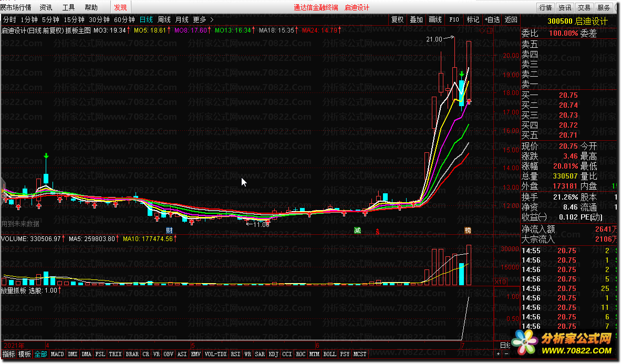Screen dimensions: 622x364
Task: Click the X10 volume scale label
Action: coord(501,282)
